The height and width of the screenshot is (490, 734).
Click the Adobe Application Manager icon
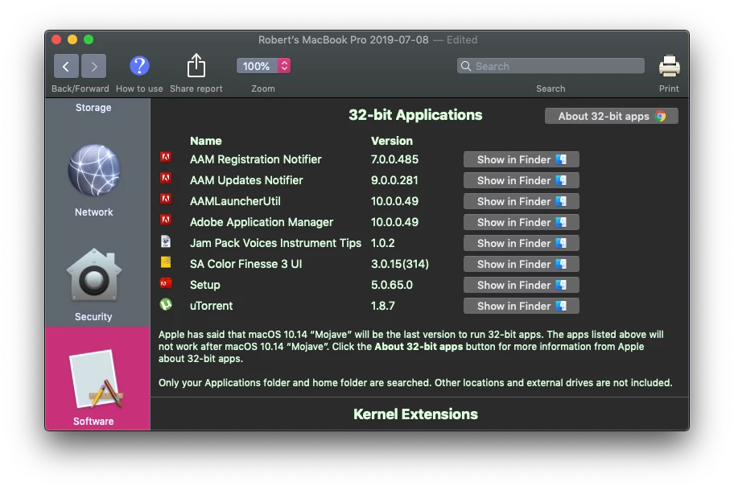click(x=166, y=220)
